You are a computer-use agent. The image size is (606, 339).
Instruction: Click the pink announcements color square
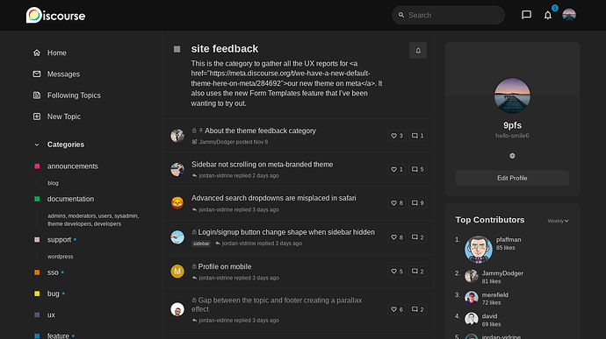[x=37, y=166]
